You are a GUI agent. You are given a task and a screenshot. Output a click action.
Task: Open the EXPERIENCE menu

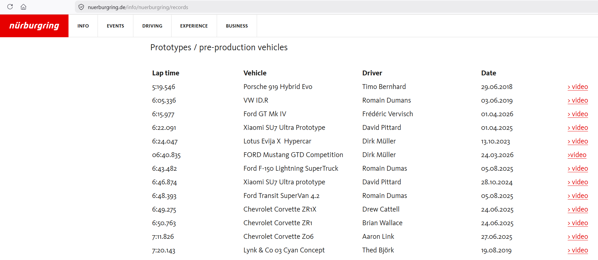(194, 26)
